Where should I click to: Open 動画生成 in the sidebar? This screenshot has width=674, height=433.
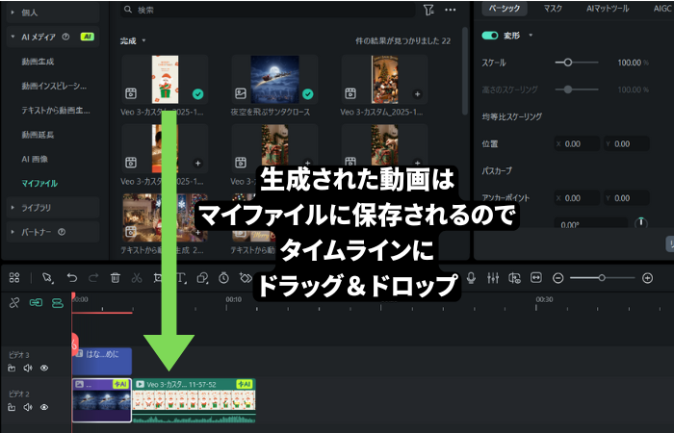pos(38,62)
